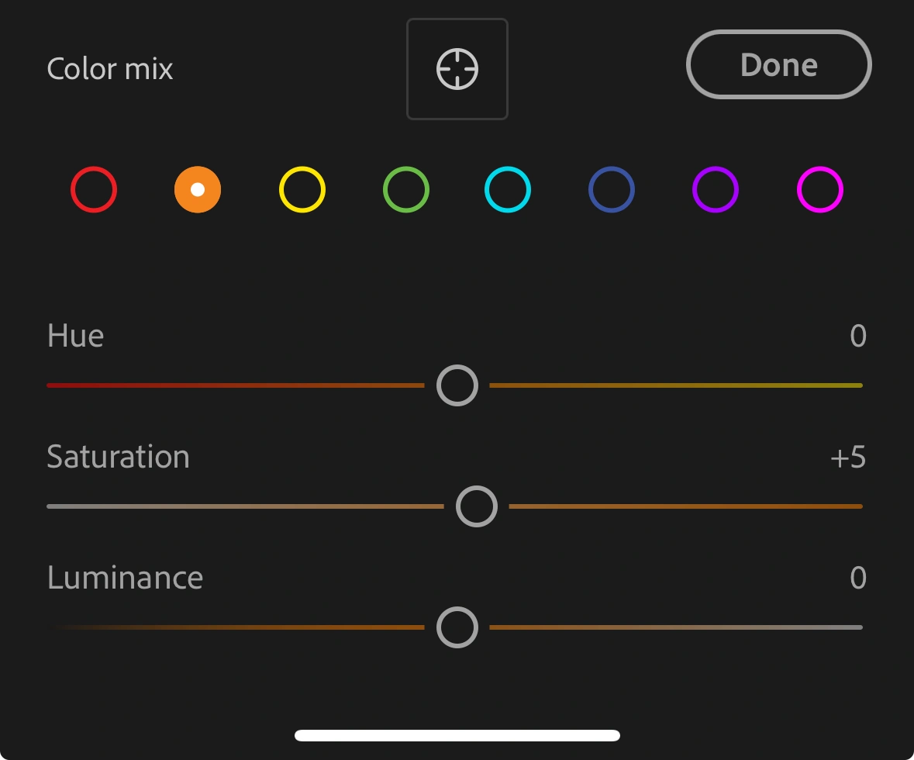This screenshot has width=914, height=760.
Task: Tap the Saturation value +5
Action: tap(847, 458)
